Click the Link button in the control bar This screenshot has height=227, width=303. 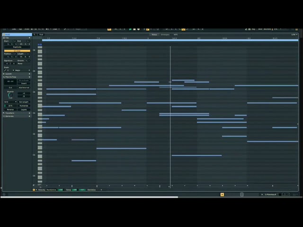[14, 29]
